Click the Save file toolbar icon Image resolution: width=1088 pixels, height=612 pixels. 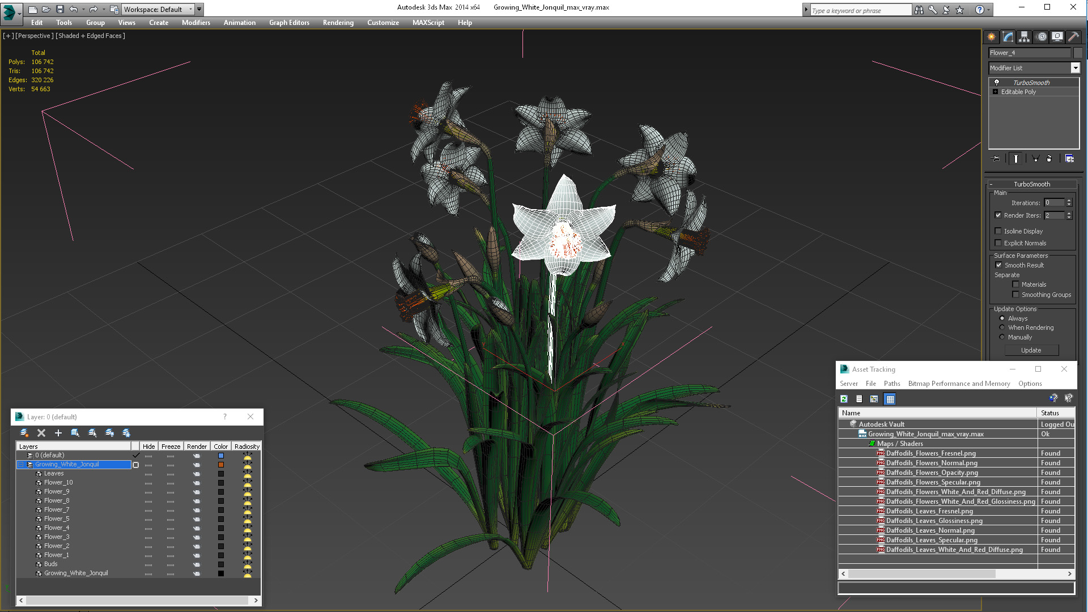tap(59, 9)
